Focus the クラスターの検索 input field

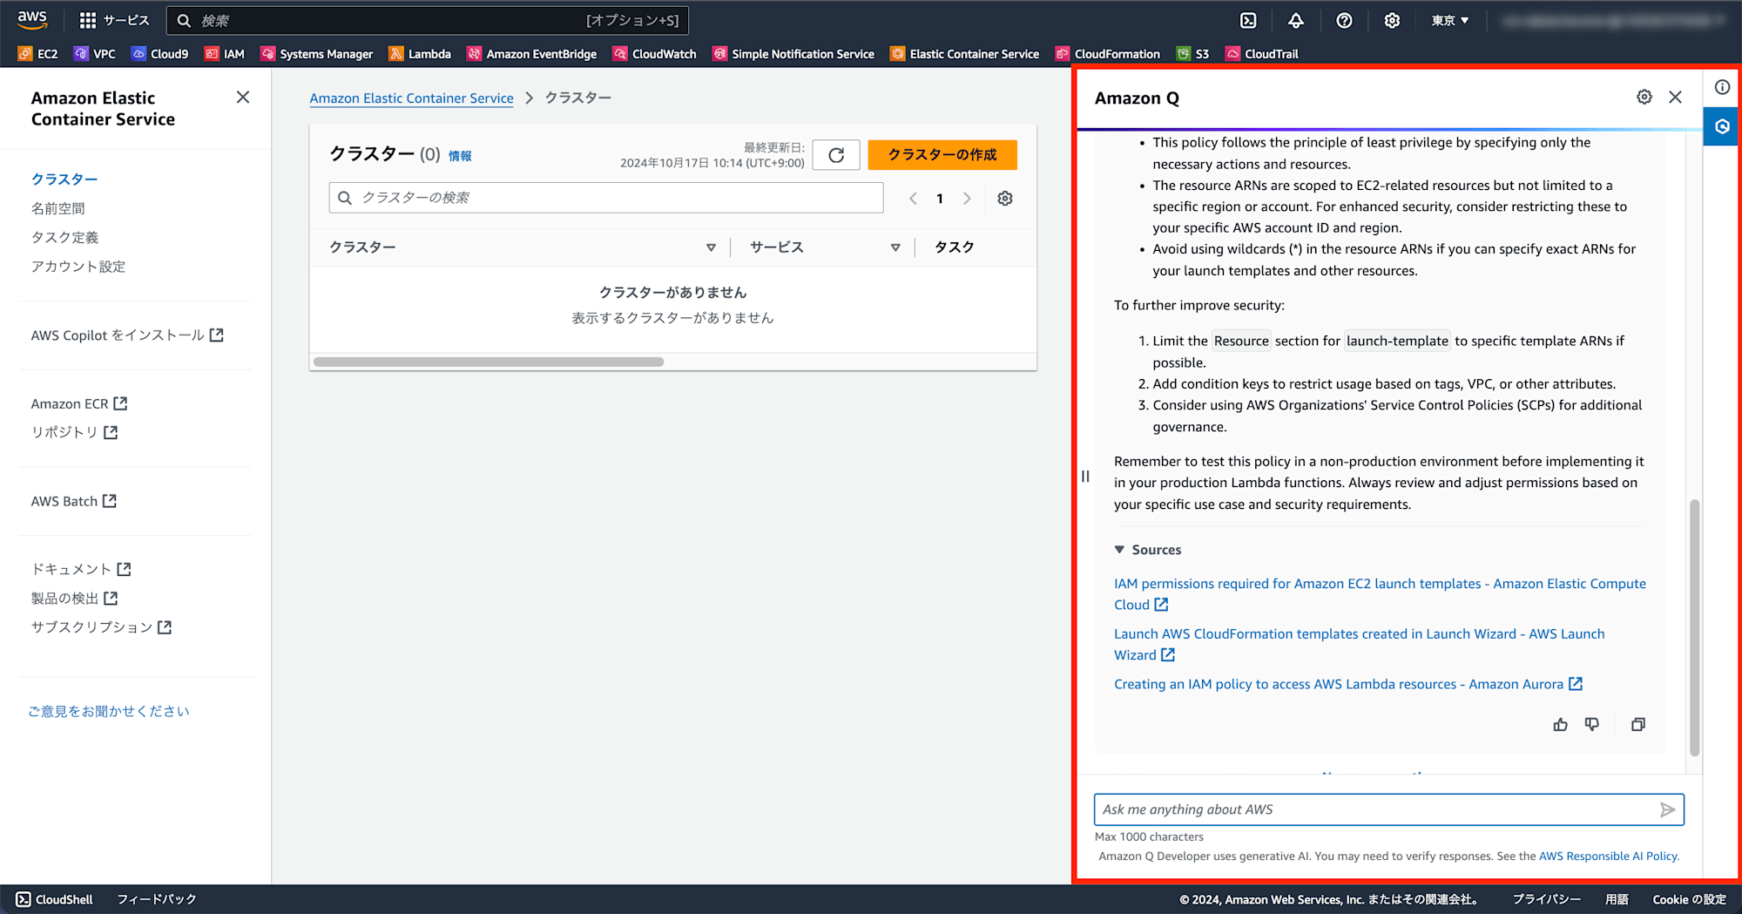(x=606, y=198)
